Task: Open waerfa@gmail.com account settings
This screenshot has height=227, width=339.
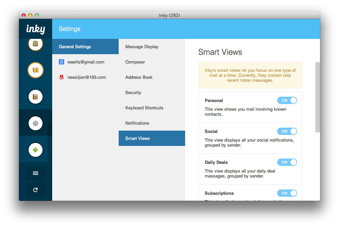Action: [85, 62]
